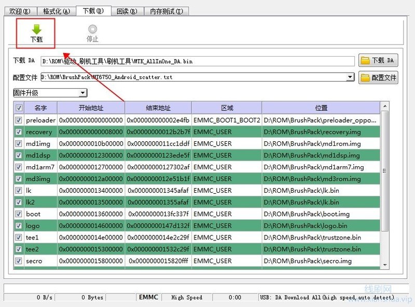Click the 0:00 elapsed time status entry

pos(235,297)
